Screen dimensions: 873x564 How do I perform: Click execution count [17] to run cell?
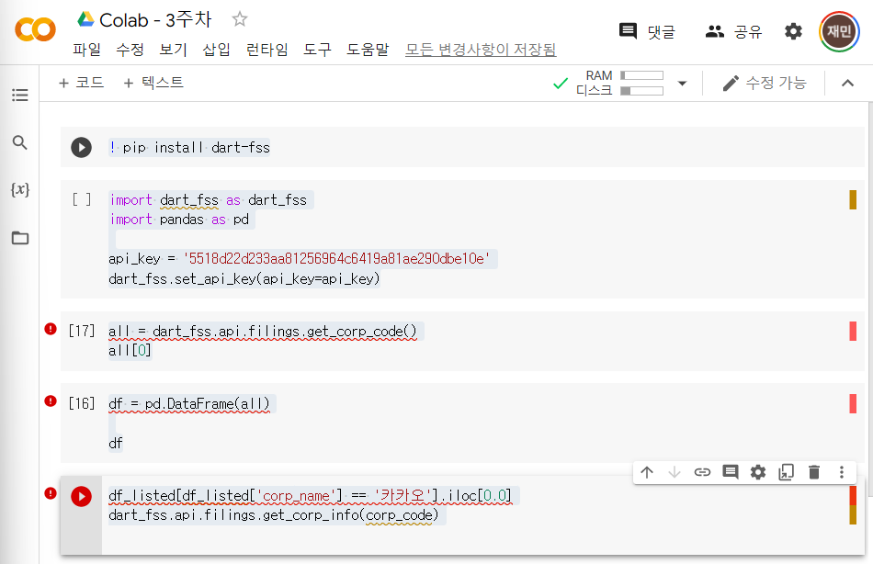click(81, 331)
